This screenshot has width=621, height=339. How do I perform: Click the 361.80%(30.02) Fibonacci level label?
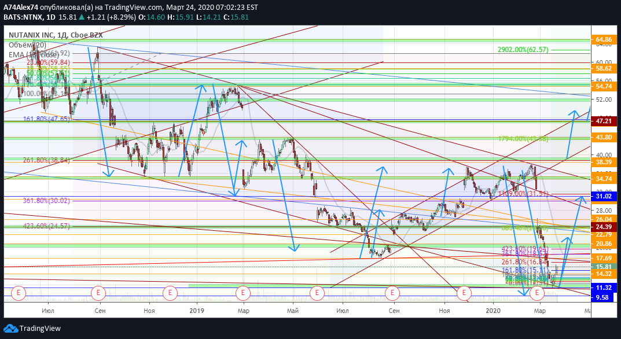(46, 201)
